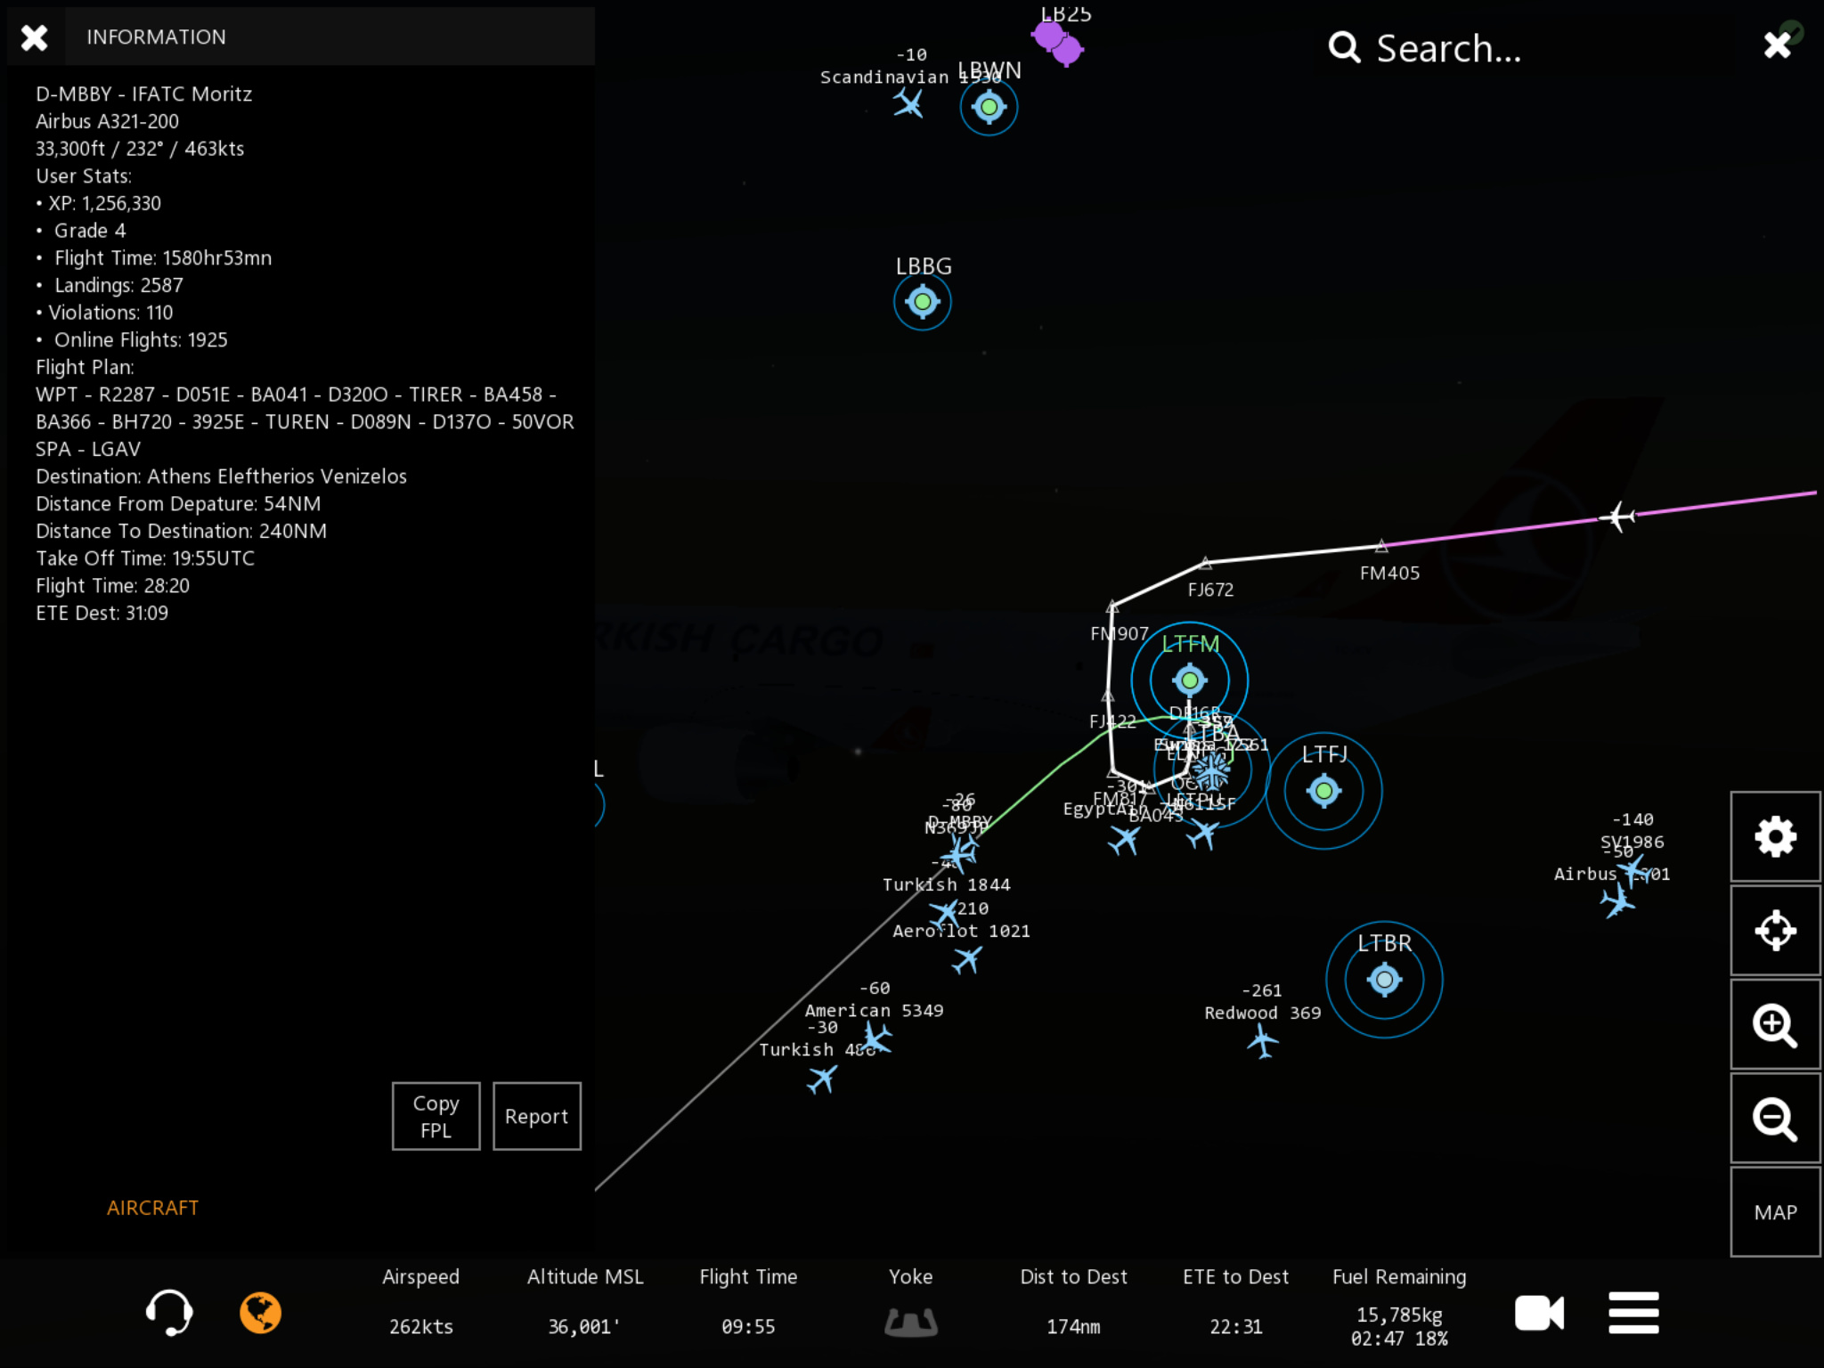Center map on own aircraft
This screenshot has width=1824, height=1368.
(x=1774, y=931)
